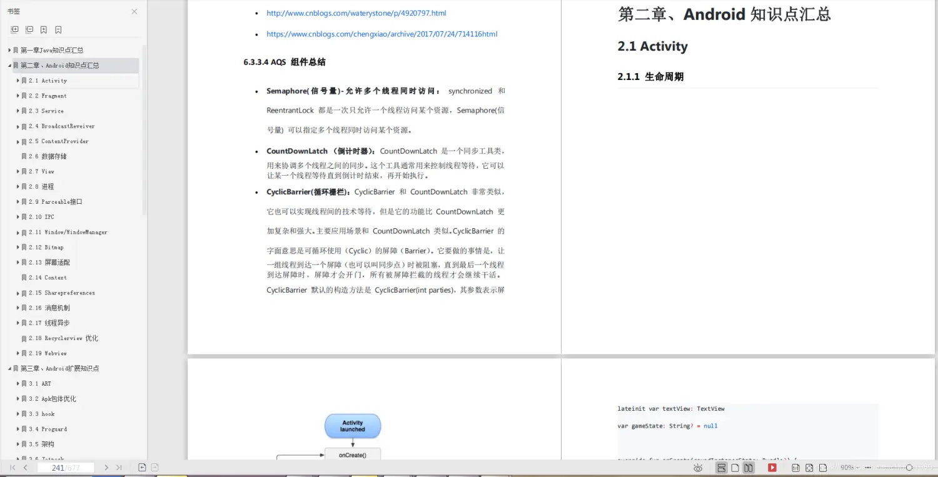Jump to last page button
The width and height of the screenshot is (938, 477).
tap(119, 468)
